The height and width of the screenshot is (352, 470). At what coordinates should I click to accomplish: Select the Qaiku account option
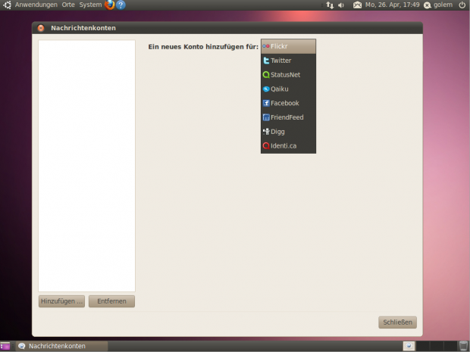click(x=288, y=89)
